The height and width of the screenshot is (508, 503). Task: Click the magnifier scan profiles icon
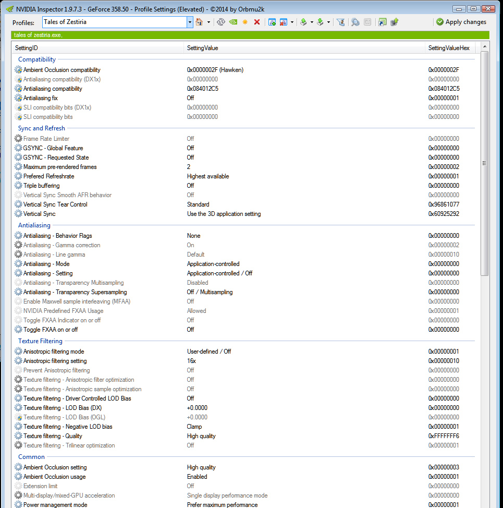click(x=355, y=22)
